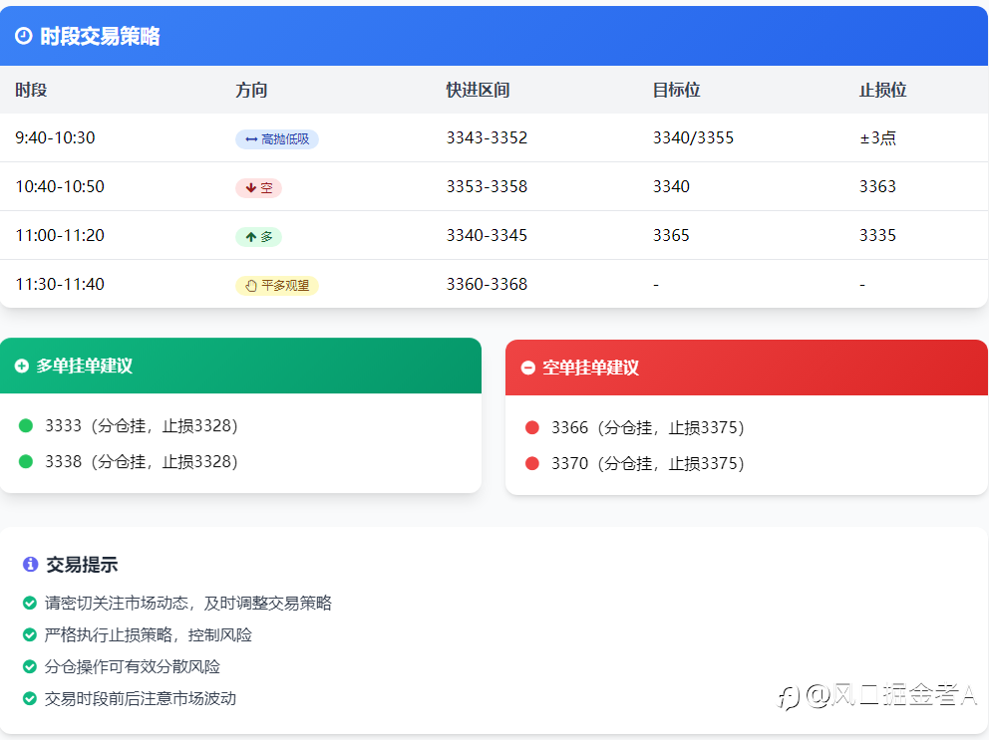989x740 pixels.
Task: Click the info icon beside 交易提示
Action: click(30, 564)
